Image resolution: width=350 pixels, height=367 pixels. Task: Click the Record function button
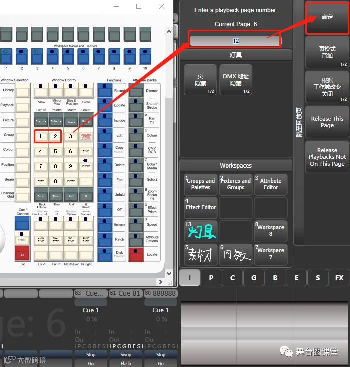(105, 90)
